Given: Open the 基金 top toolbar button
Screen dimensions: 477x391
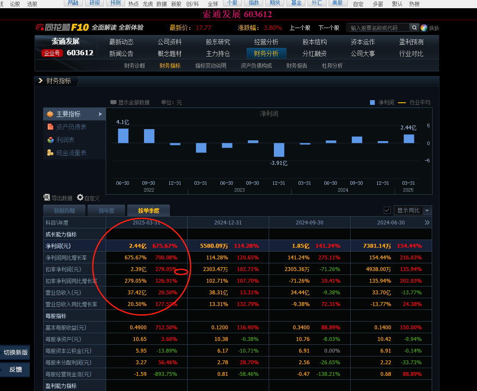Looking at the screenshot, I should click(x=296, y=3).
